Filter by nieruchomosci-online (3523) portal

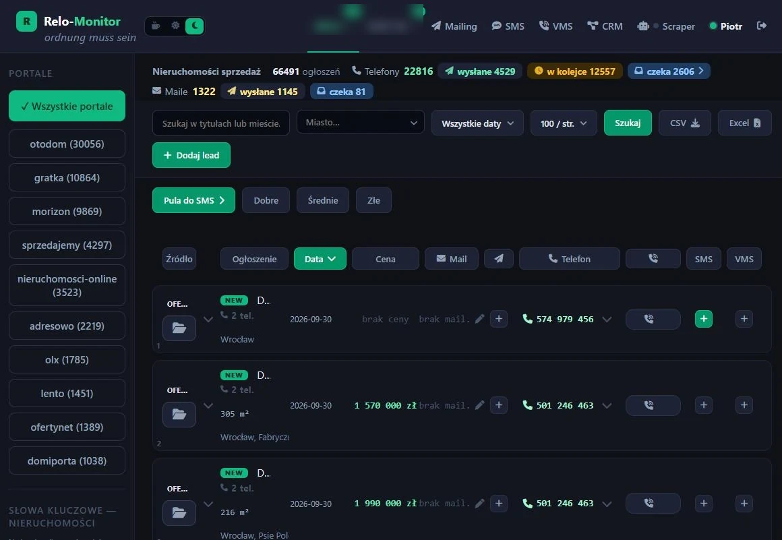point(67,285)
